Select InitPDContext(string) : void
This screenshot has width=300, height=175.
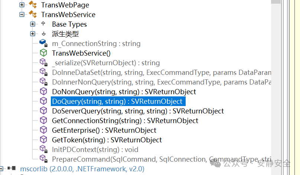pos(95,149)
